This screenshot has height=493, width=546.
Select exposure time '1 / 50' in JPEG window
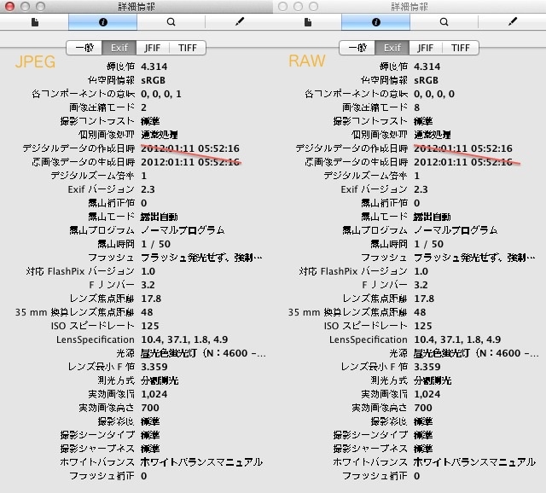coord(155,244)
